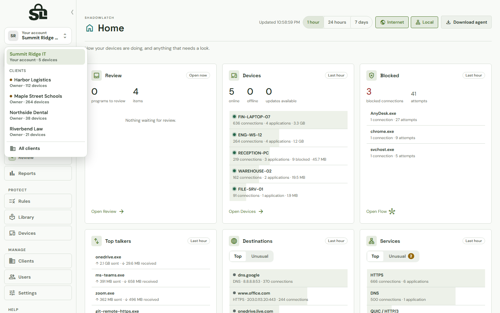This screenshot has width=500, height=313.
Task: Toggle the Local filter
Action: click(424, 22)
